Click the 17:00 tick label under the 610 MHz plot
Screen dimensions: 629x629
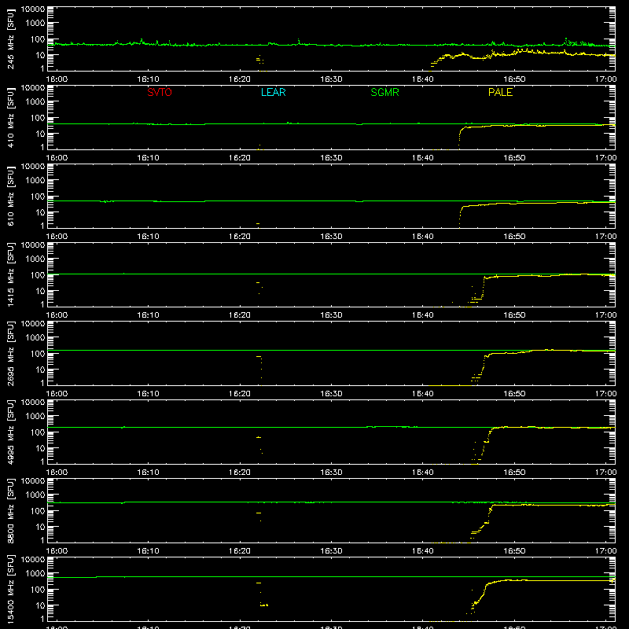click(x=605, y=237)
